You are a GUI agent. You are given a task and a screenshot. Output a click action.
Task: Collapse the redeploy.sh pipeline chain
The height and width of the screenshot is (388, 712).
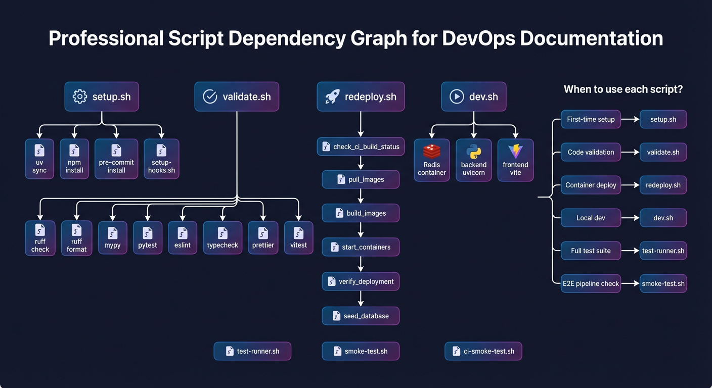[361, 96]
